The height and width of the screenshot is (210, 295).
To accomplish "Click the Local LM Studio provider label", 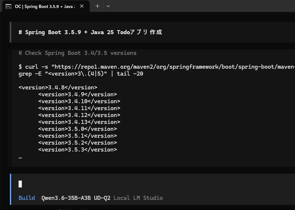I will pos(138,198).
